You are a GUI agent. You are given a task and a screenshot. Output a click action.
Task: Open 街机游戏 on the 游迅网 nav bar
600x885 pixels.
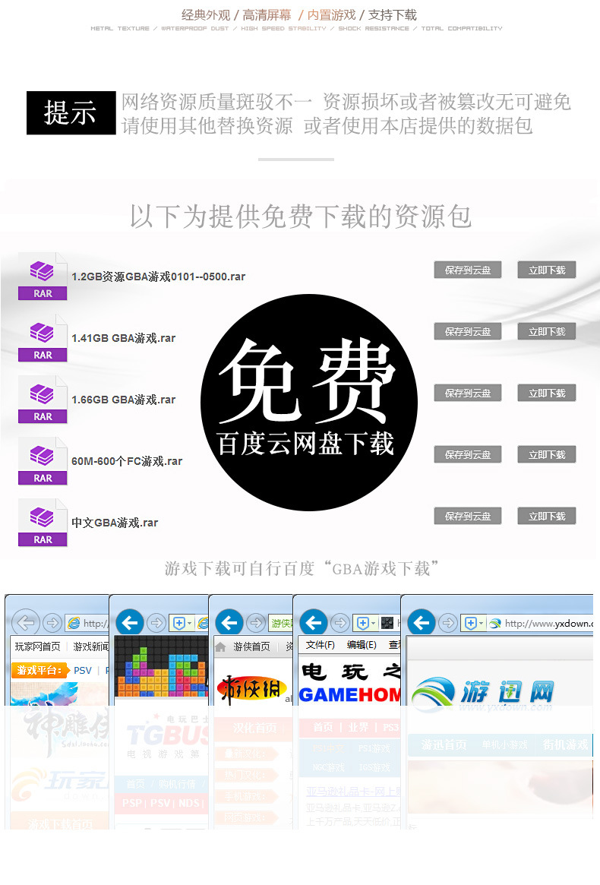tap(565, 745)
